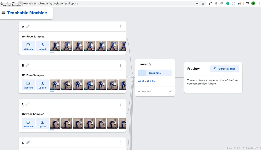Upload samples to class C
This screenshot has width=261, height=150.
42,124
